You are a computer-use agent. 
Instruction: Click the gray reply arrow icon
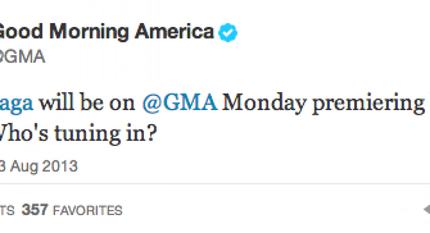tap(427, 209)
